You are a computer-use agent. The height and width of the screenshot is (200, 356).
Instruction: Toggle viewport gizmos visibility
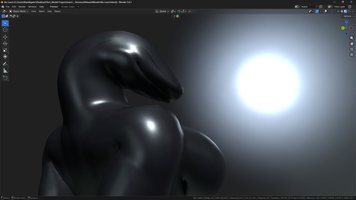point(317,11)
